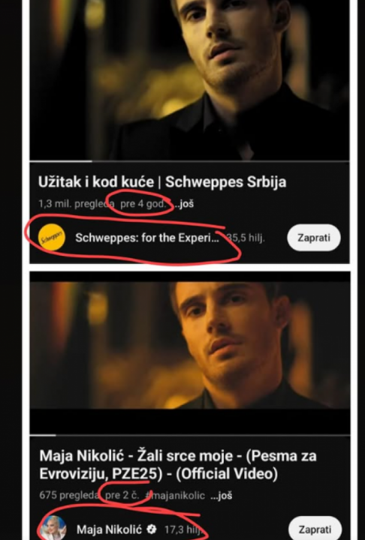
Task: Seek on the Schweppes video progress bar
Action: pyautogui.click(x=189, y=160)
